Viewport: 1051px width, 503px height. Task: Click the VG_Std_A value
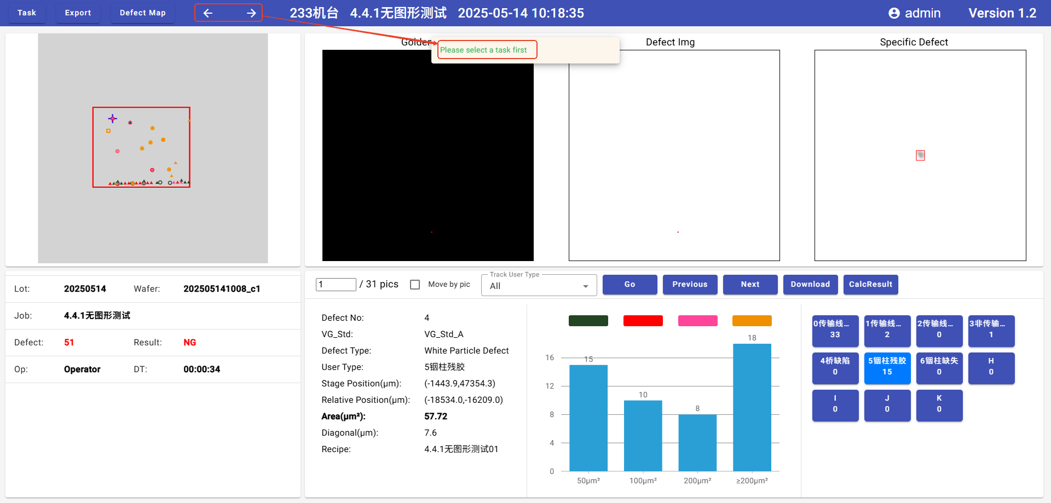coord(444,334)
